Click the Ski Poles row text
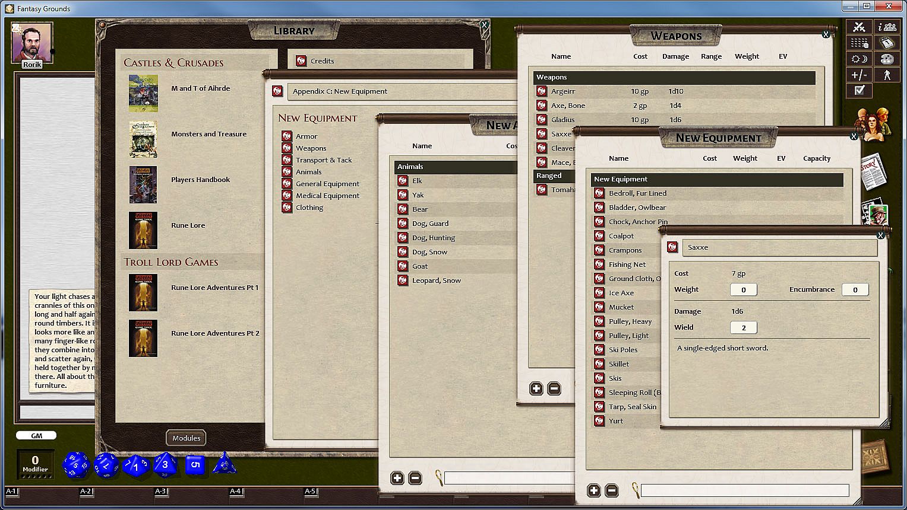The height and width of the screenshot is (510, 907). click(x=623, y=349)
